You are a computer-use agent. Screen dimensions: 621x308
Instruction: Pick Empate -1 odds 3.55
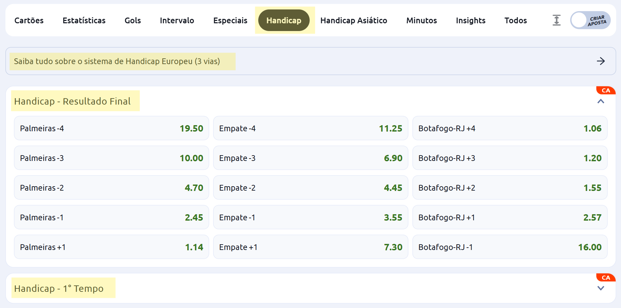[311, 217]
